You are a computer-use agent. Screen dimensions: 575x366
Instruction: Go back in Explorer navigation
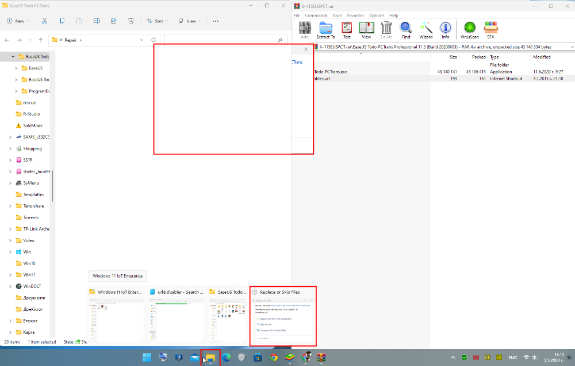point(7,40)
